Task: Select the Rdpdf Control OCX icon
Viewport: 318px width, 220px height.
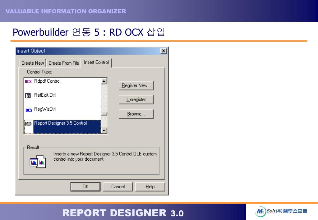Action: [28, 81]
